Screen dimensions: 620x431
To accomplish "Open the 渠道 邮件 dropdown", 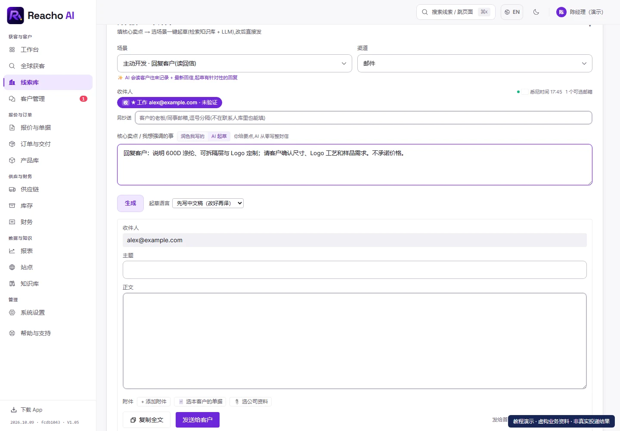I will (x=475, y=63).
